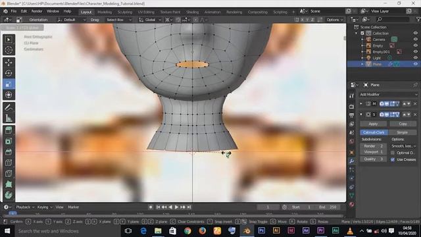Open the Playback dropdown in timeline
Viewport: 421px width, 237px height.
(x=25, y=207)
